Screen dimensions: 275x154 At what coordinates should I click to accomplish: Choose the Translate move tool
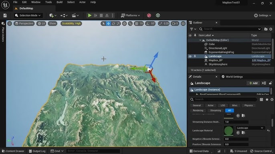pyautogui.click(x=108, y=24)
